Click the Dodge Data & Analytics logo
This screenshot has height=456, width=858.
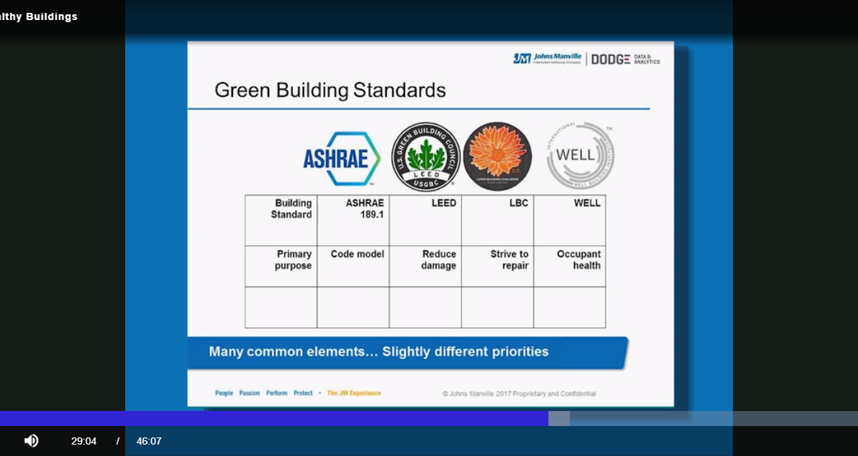(626, 59)
